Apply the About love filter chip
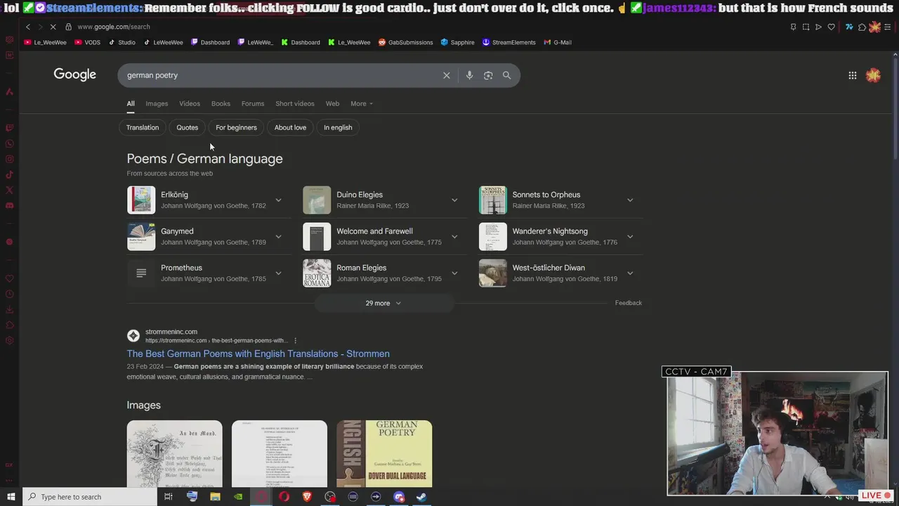This screenshot has height=506, width=899. pyautogui.click(x=290, y=127)
